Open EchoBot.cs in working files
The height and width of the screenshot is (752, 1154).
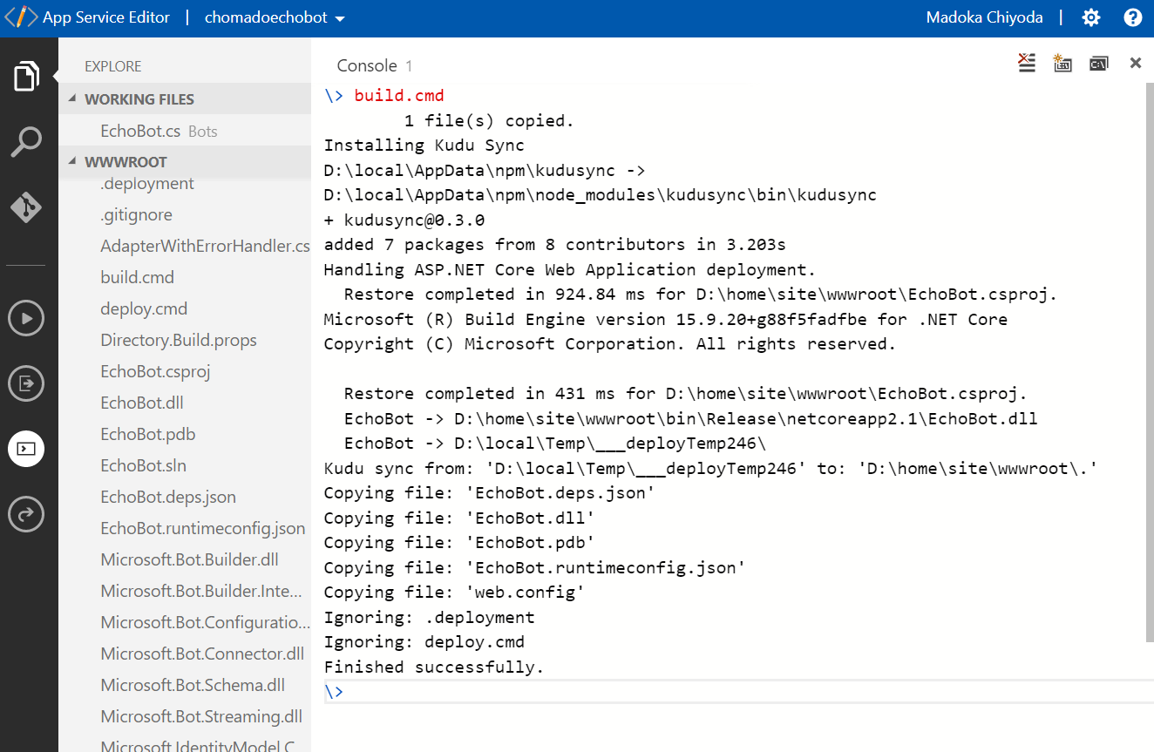140,132
